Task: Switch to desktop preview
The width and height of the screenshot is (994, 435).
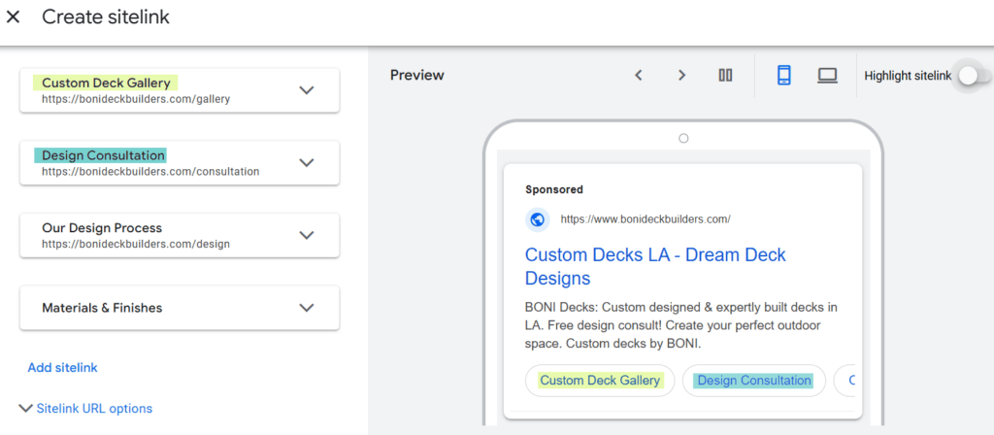Action: tap(827, 76)
